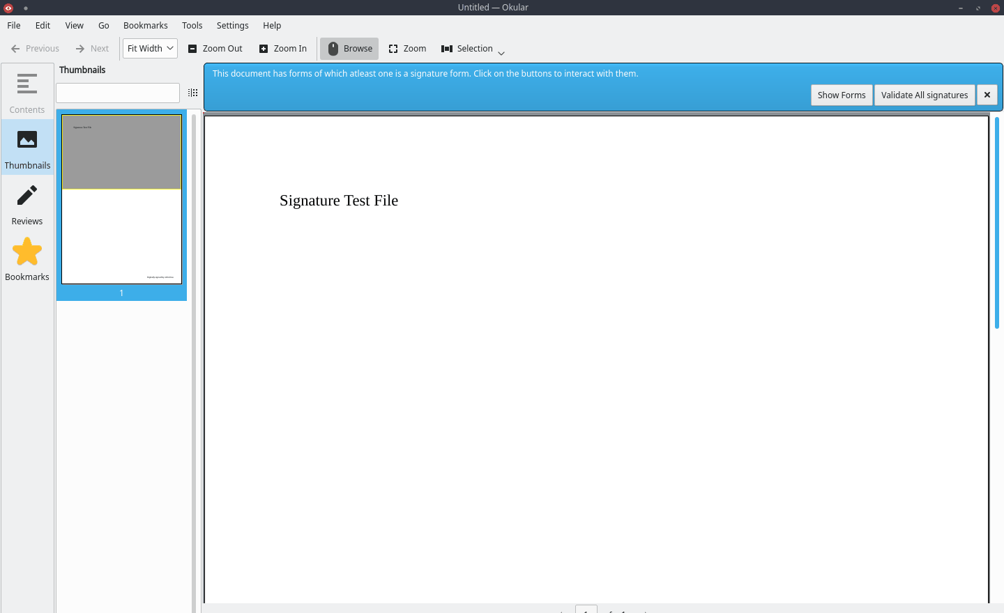Click the thumbnail filter options icon
The image size is (1004, 613).
pos(193,93)
